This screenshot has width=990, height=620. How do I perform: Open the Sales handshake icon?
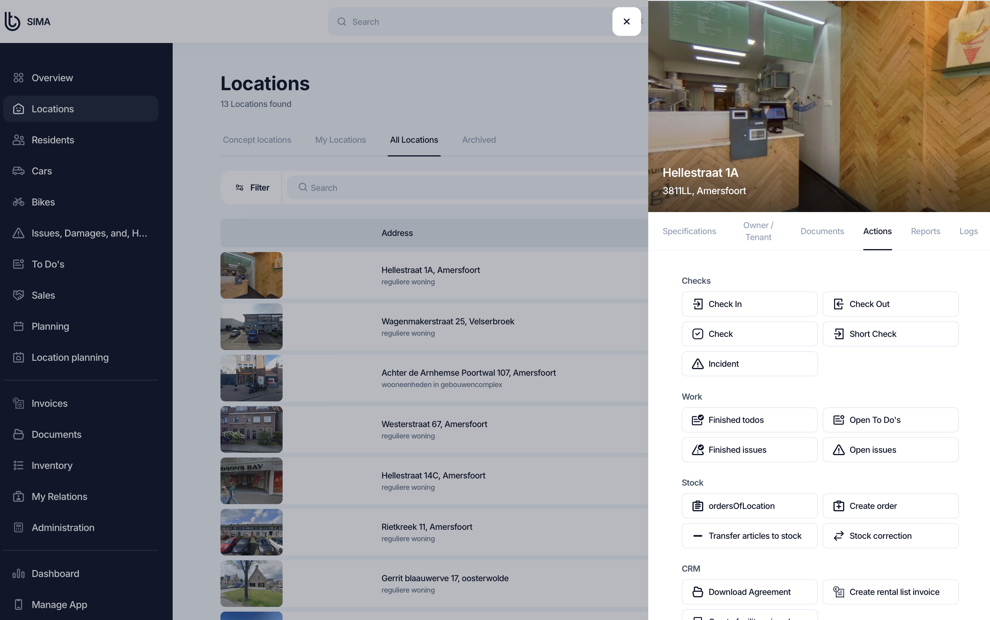tap(18, 295)
